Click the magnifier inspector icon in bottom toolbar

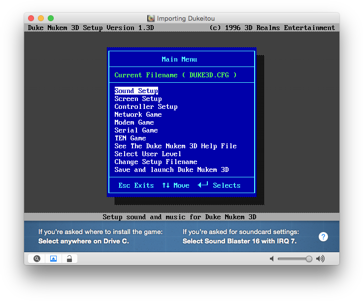tap(37, 259)
